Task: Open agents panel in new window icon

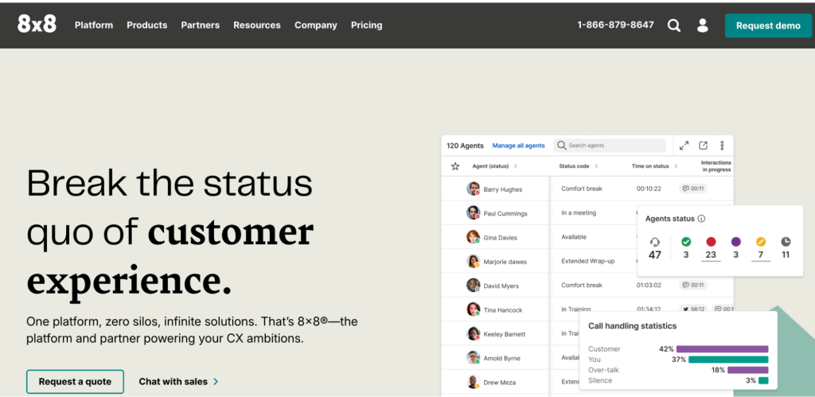Action: click(703, 146)
